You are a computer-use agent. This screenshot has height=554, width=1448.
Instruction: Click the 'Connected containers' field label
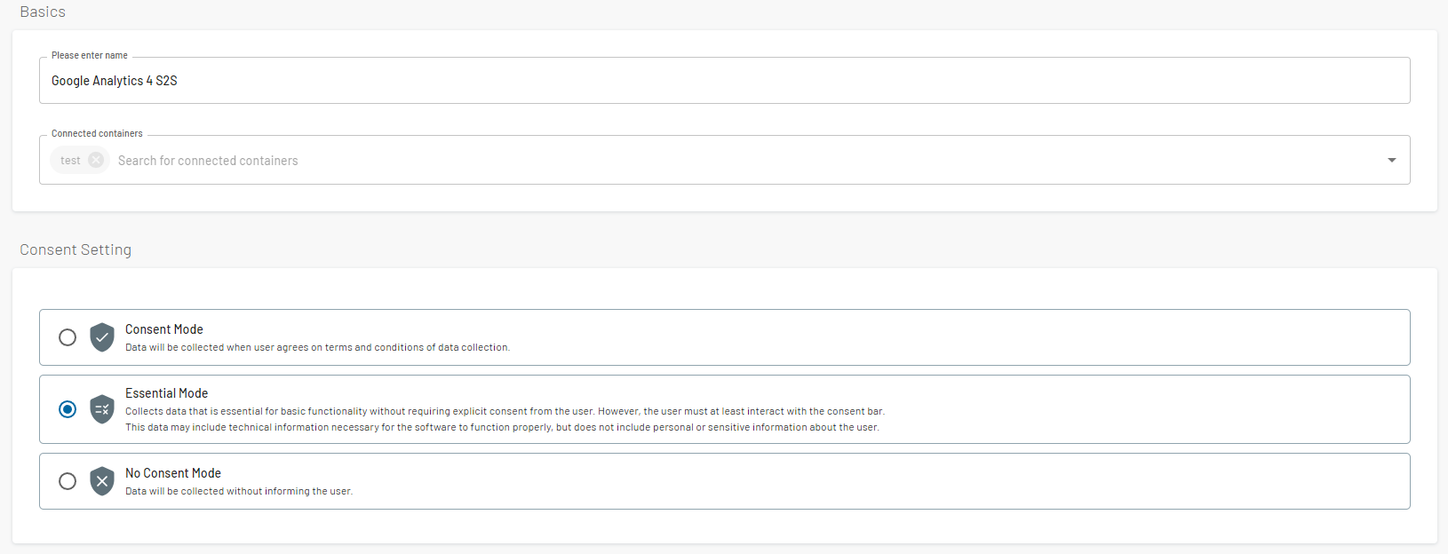[97, 133]
